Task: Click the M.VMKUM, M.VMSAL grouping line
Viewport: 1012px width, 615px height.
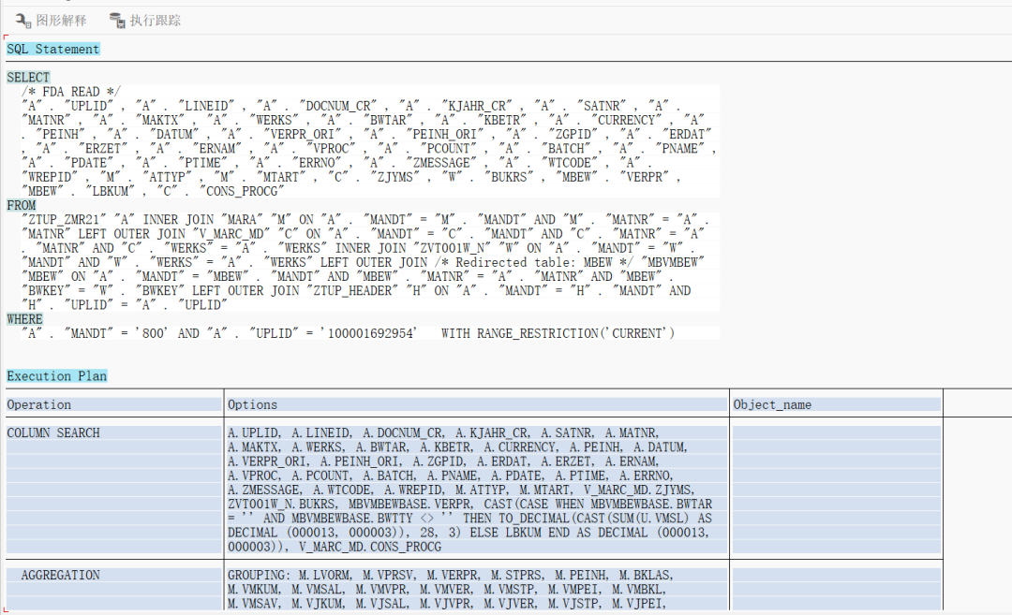Action: tap(447, 589)
